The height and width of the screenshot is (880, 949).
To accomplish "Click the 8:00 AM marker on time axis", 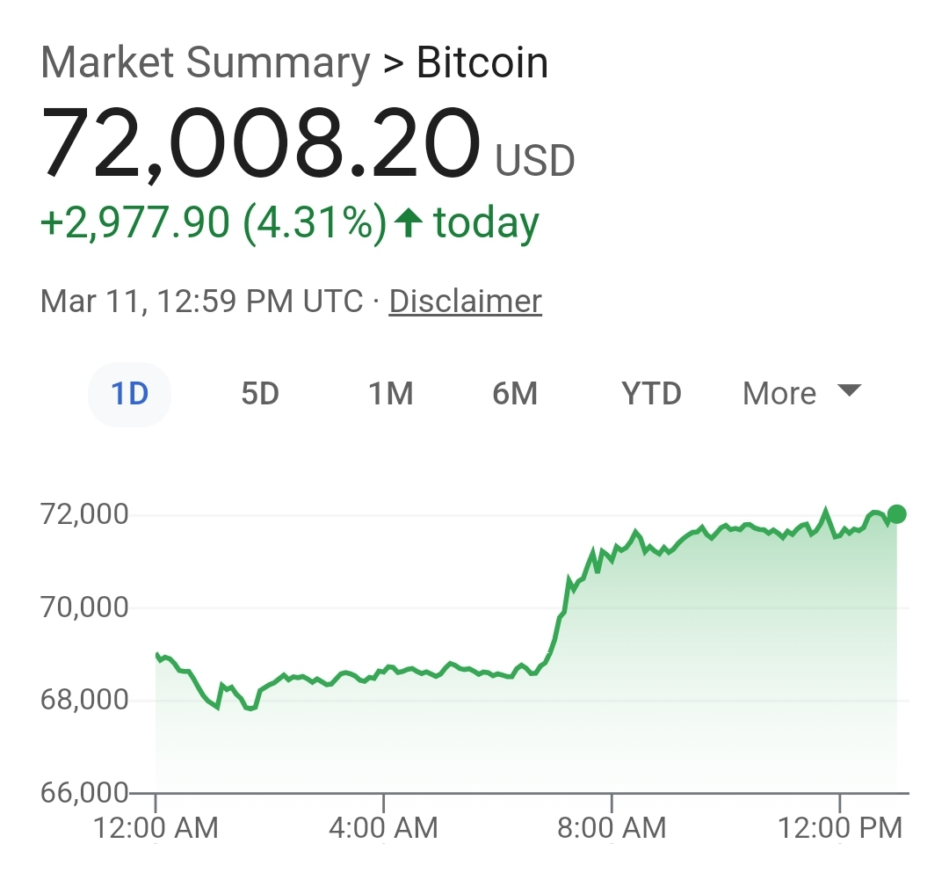I will click(612, 826).
